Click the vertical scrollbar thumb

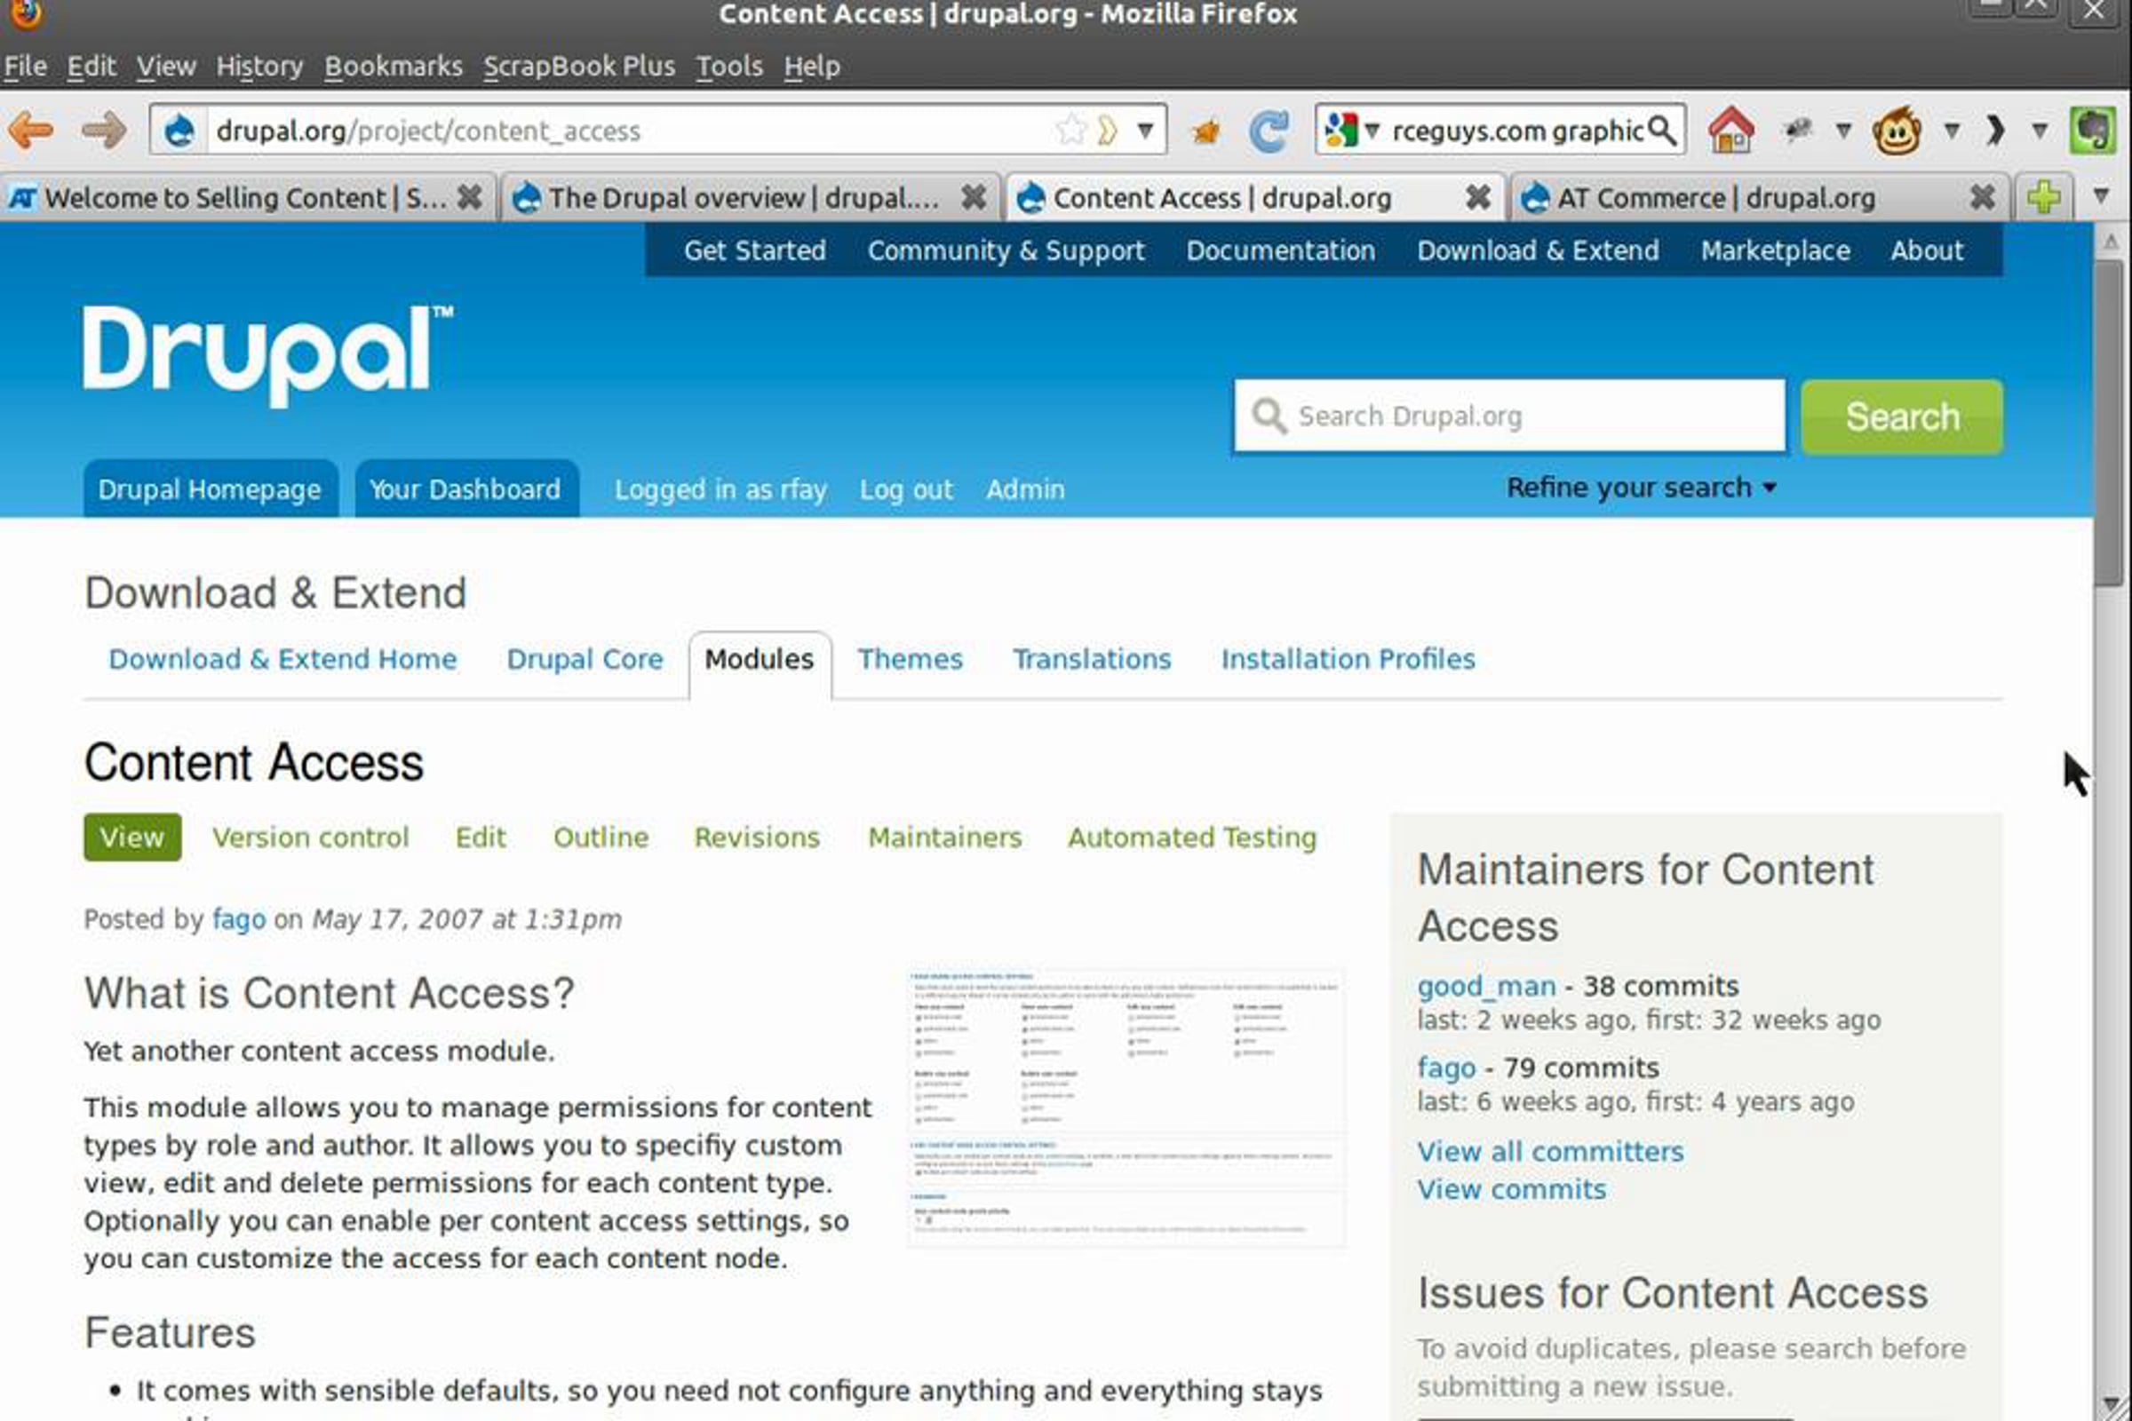[x=2109, y=424]
